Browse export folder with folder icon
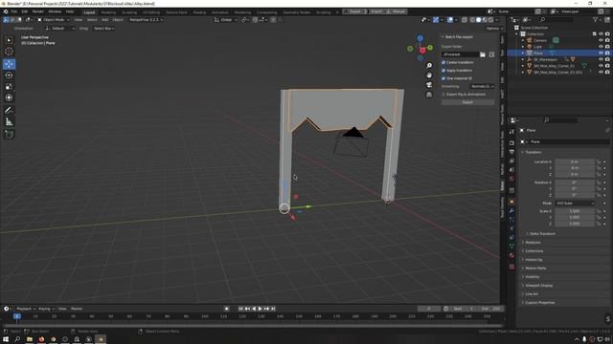 pos(483,54)
